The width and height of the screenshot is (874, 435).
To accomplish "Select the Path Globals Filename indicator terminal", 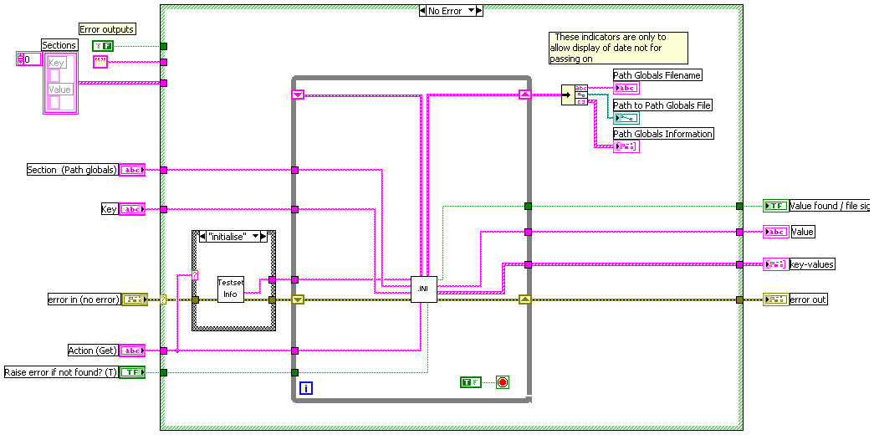I will [626, 88].
